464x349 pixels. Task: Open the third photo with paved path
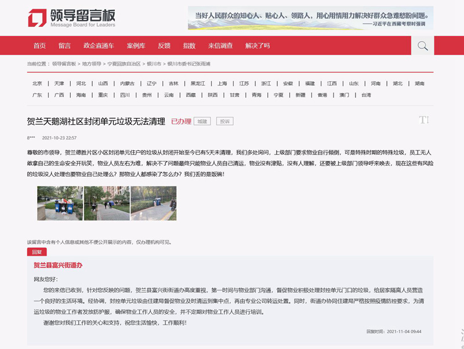point(153,203)
